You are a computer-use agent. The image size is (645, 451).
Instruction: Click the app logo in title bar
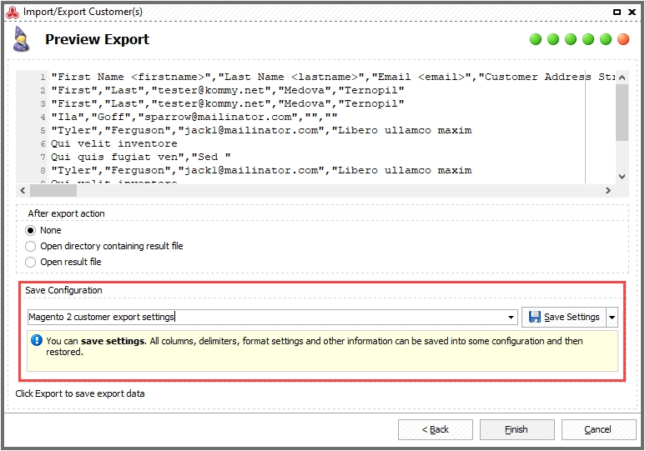(x=13, y=13)
